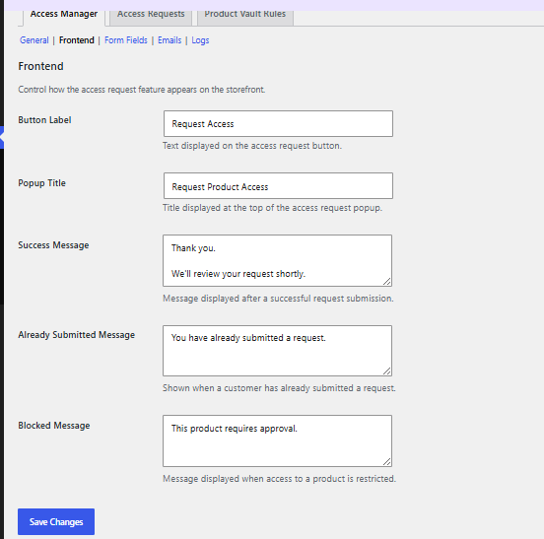The image size is (544, 539).
Task: Grab the Success Message resize handle
Action: click(x=387, y=282)
